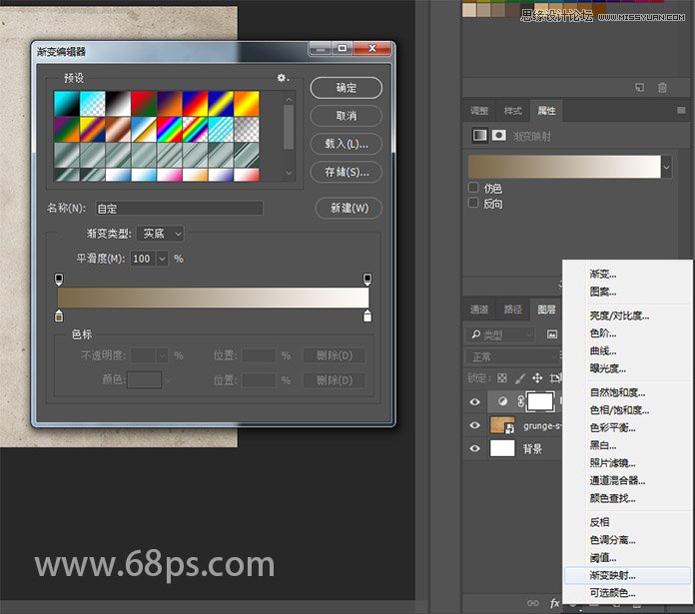Enable the 反向 (Reverse) checkbox

tap(473, 204)
